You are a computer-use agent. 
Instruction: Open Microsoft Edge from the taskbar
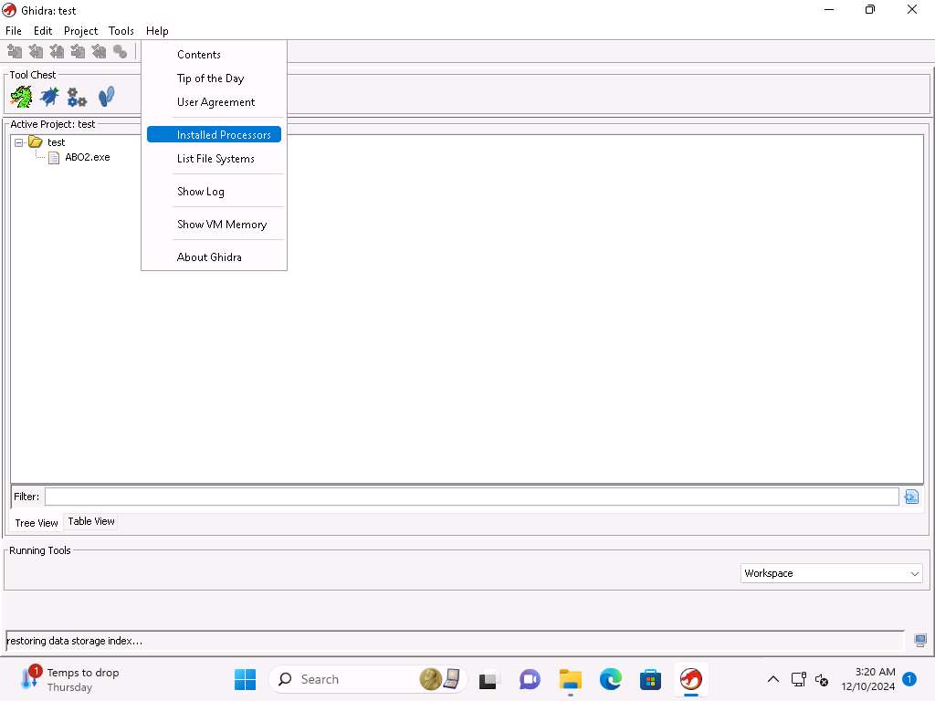(610, 679)
